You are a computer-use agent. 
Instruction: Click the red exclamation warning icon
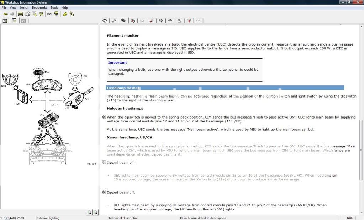[x=189, y=21]
